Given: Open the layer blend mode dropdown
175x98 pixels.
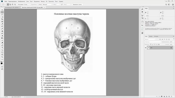Looking at the screenshot, I should (x=153, y=42).
